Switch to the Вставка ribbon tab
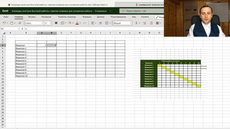Image resolution: width=230 pixels, height=129 pixels. (x=32, y=17)
